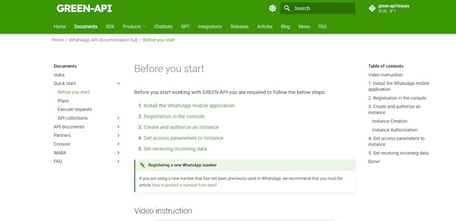The width and height of the screenshot is (456, 221).
Task: Click Install the WhatsApp mobile application link
Action: (189, 105)
